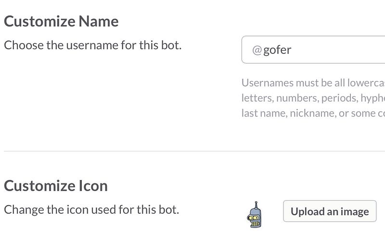Screen dimensions: 385x244
Task: Click empty space after gofer in field
Action: (x=339, y=50)
